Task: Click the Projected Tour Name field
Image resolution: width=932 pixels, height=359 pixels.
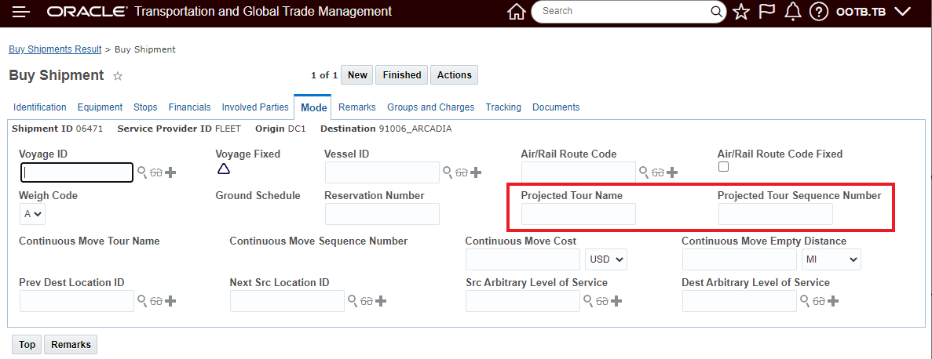Action: 578,214
